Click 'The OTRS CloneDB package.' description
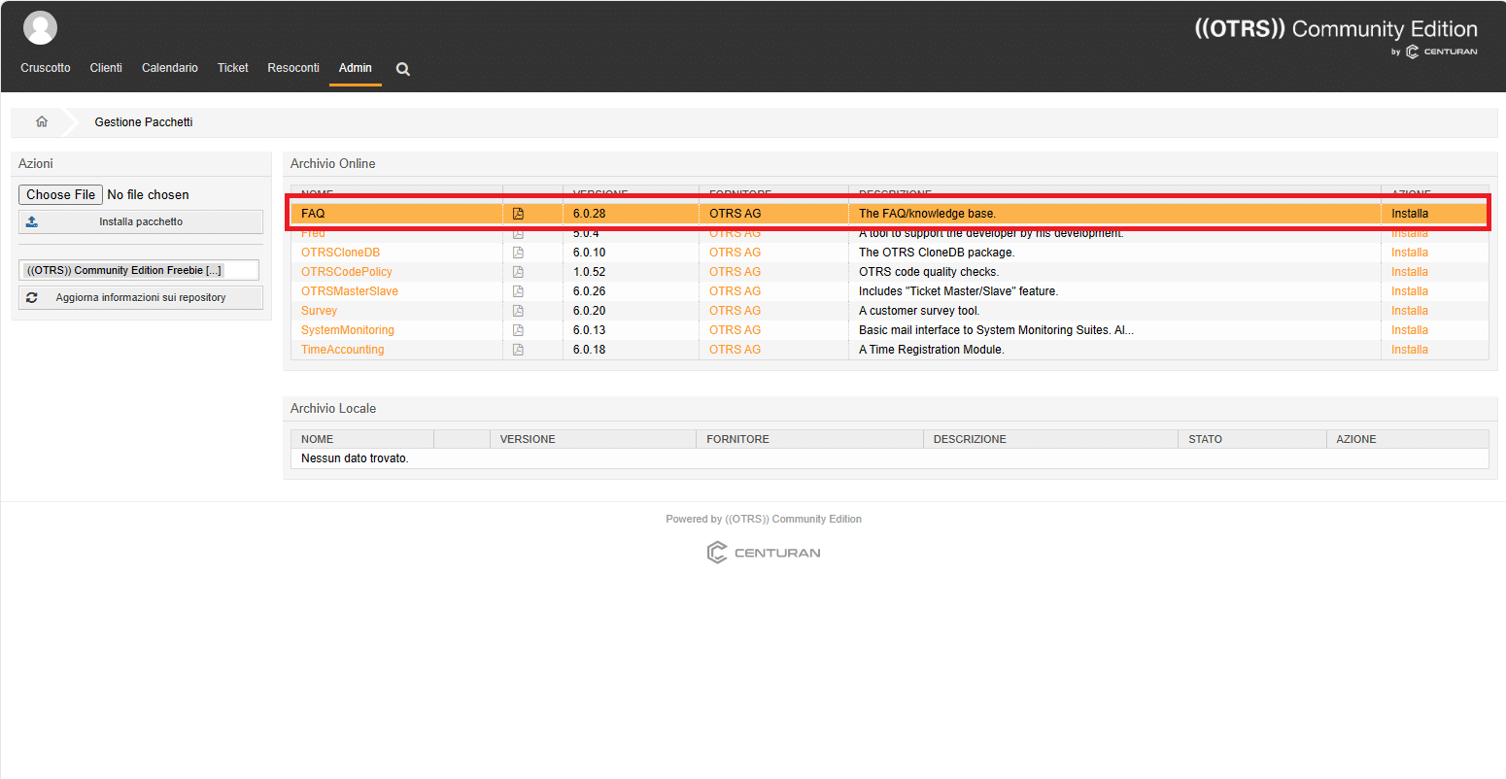Viewport: 1506px width, 779px height. point(937,253)
